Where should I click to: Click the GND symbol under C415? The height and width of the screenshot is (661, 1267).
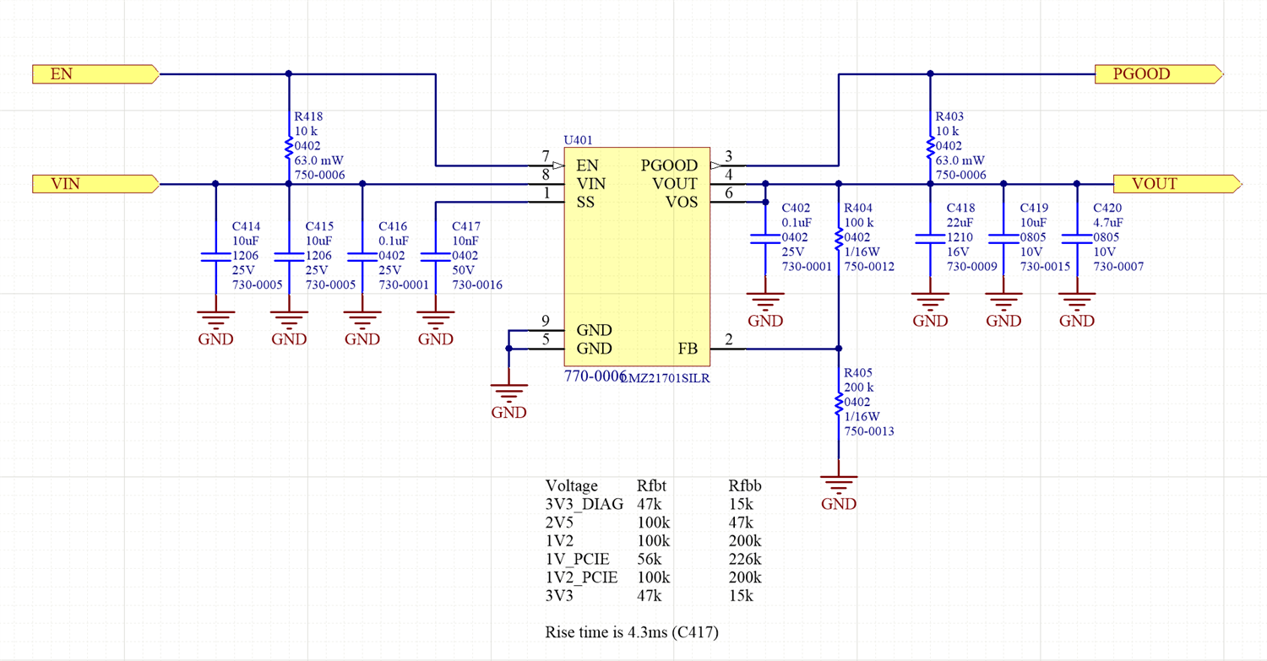point(289,329)
